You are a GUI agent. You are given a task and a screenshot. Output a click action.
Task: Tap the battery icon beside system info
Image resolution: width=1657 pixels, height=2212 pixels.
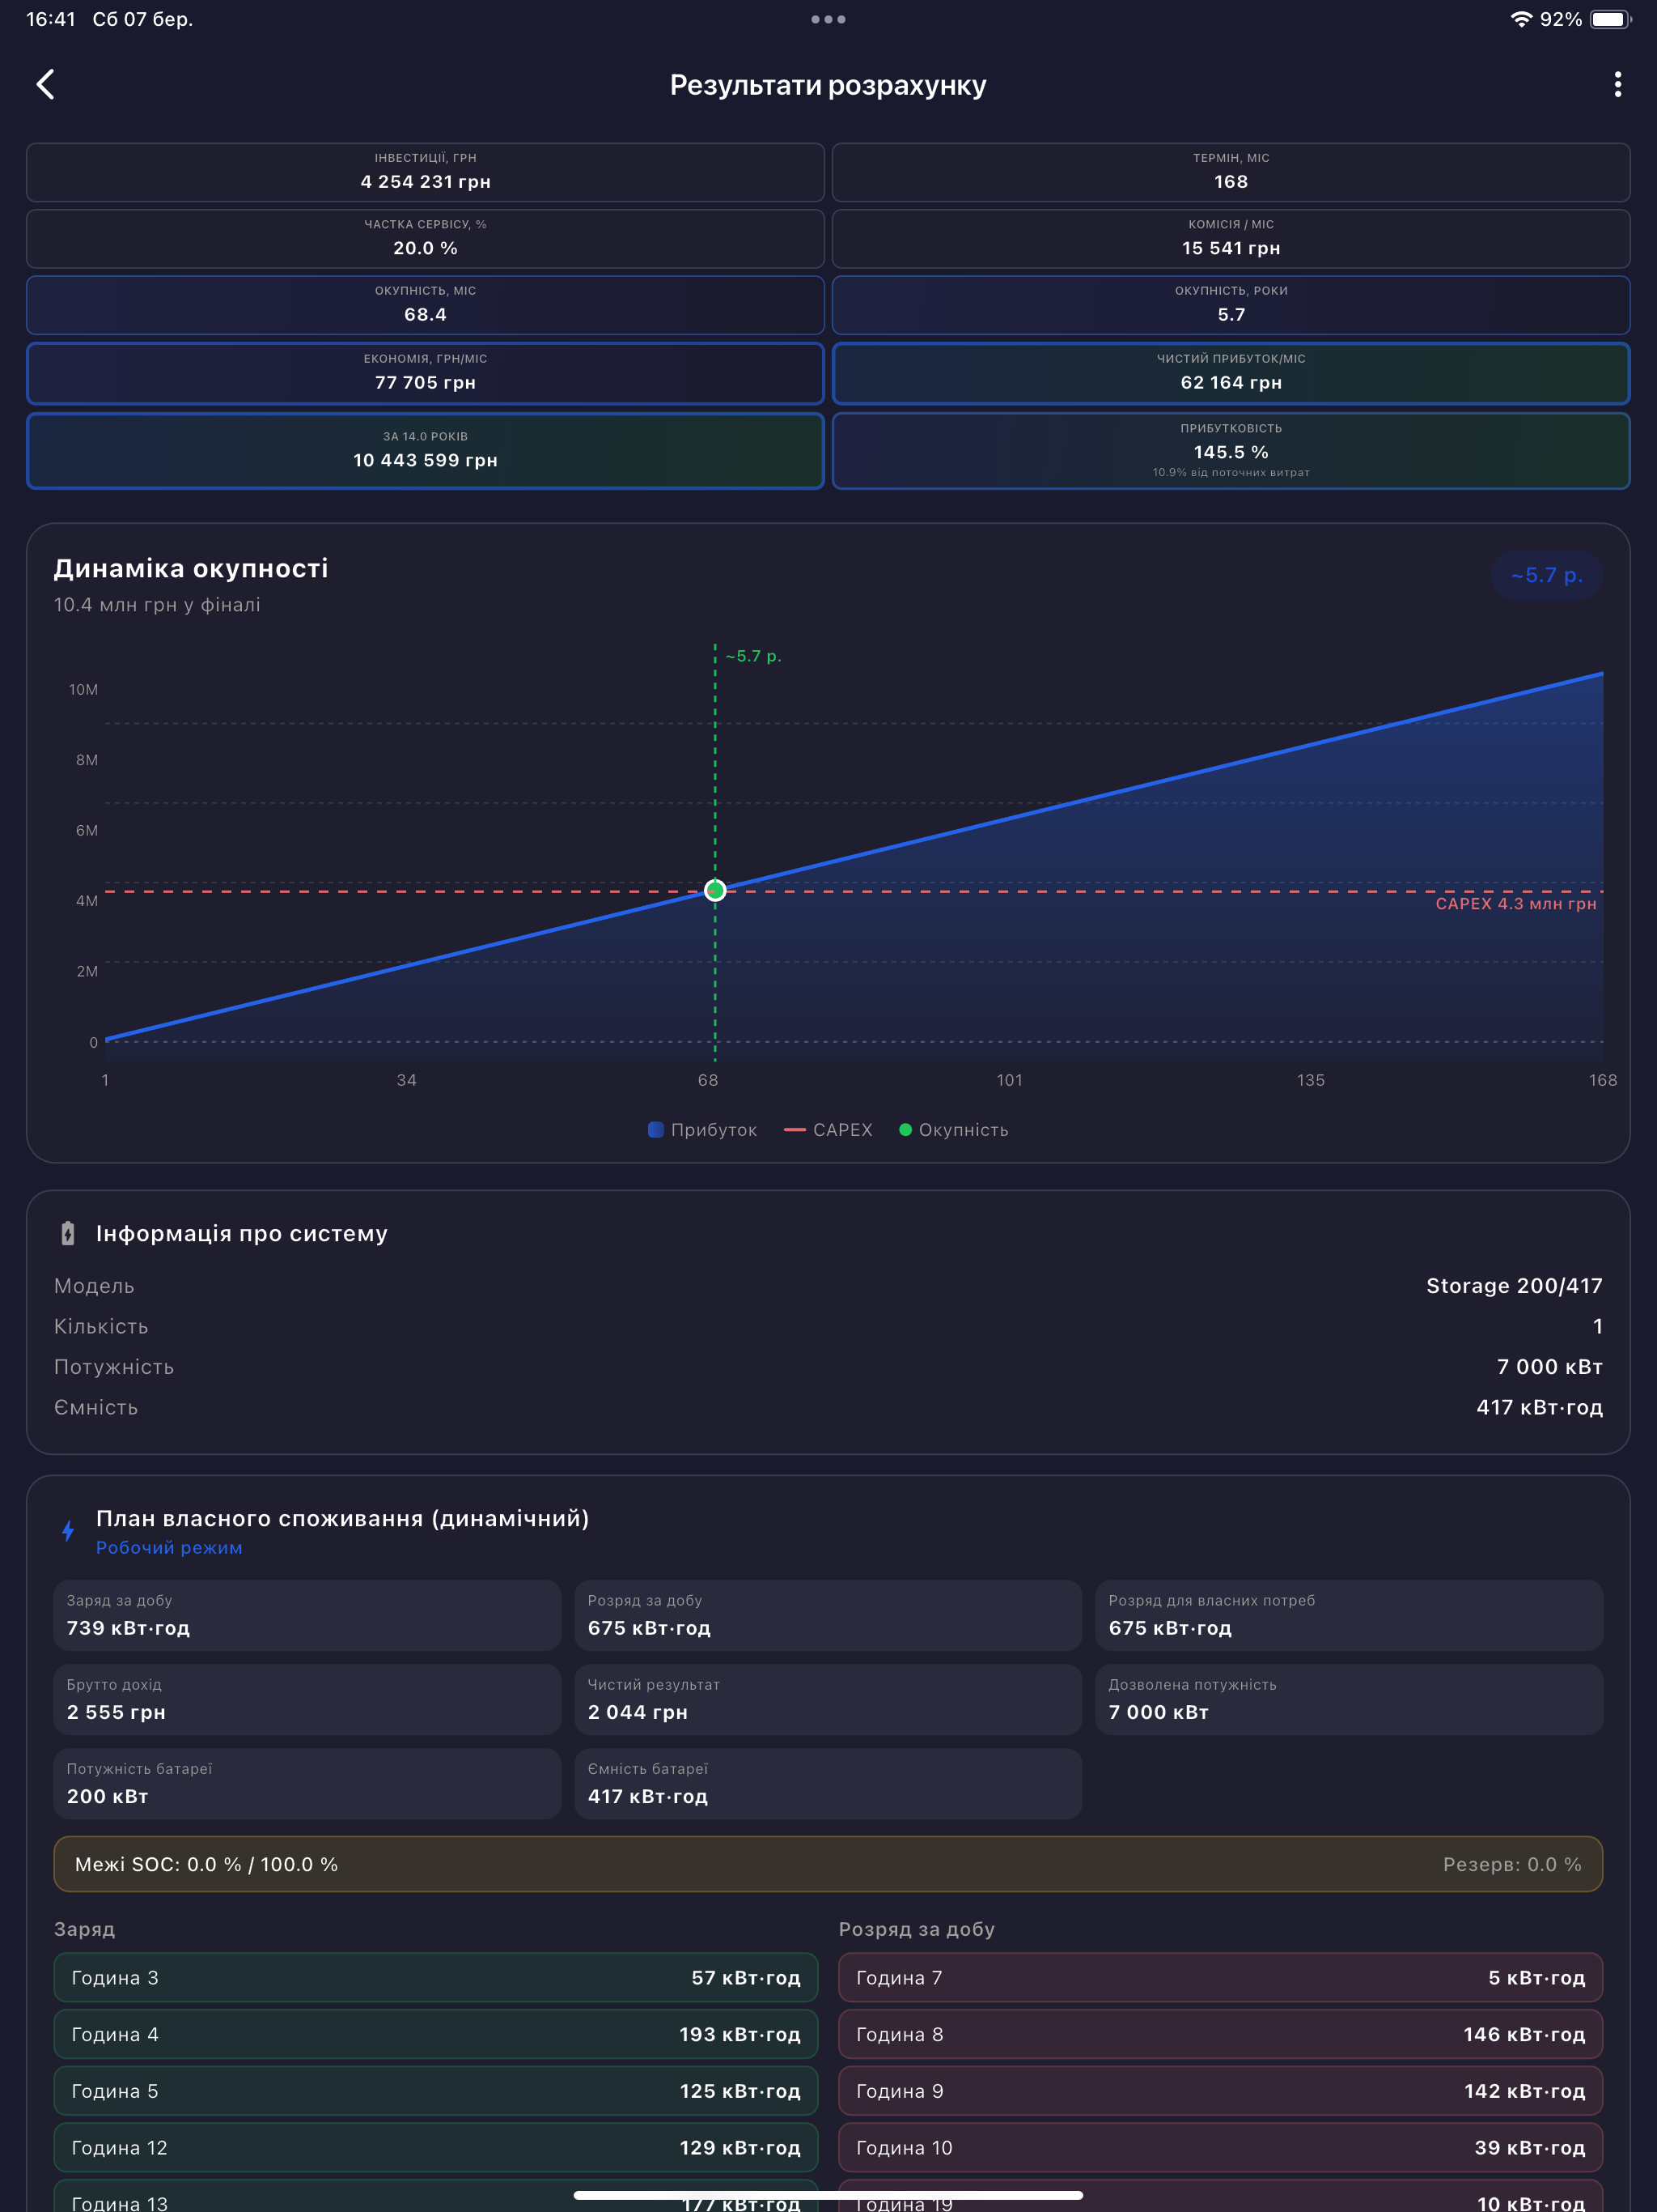click(68, 1233)
